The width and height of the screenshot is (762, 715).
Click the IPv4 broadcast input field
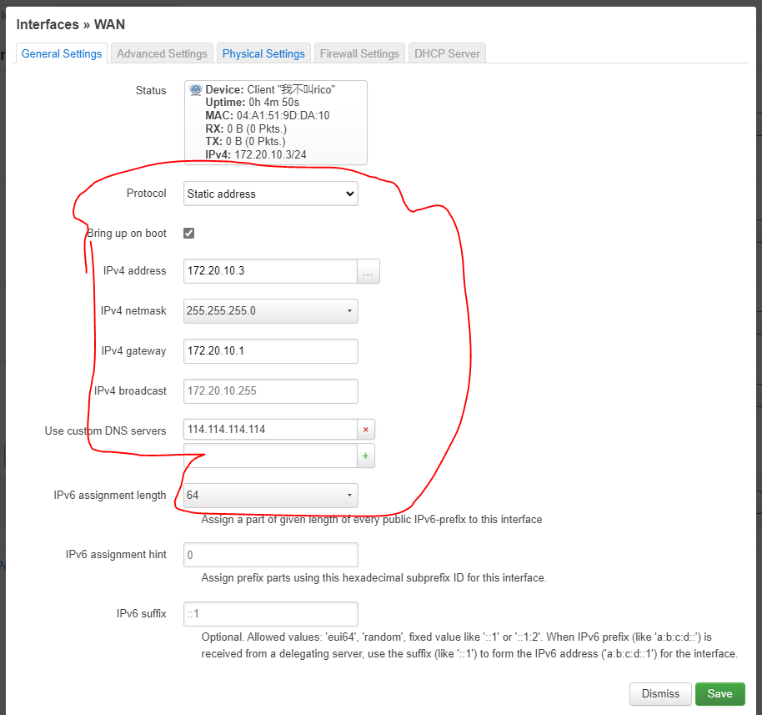coord(271,391)
